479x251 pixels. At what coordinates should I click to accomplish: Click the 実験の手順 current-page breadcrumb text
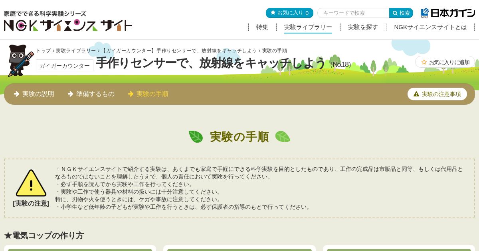coord(275,51)
